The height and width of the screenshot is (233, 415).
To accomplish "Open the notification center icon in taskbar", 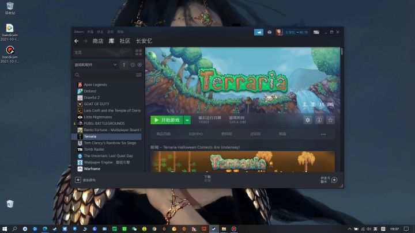I will pos(406,229).
